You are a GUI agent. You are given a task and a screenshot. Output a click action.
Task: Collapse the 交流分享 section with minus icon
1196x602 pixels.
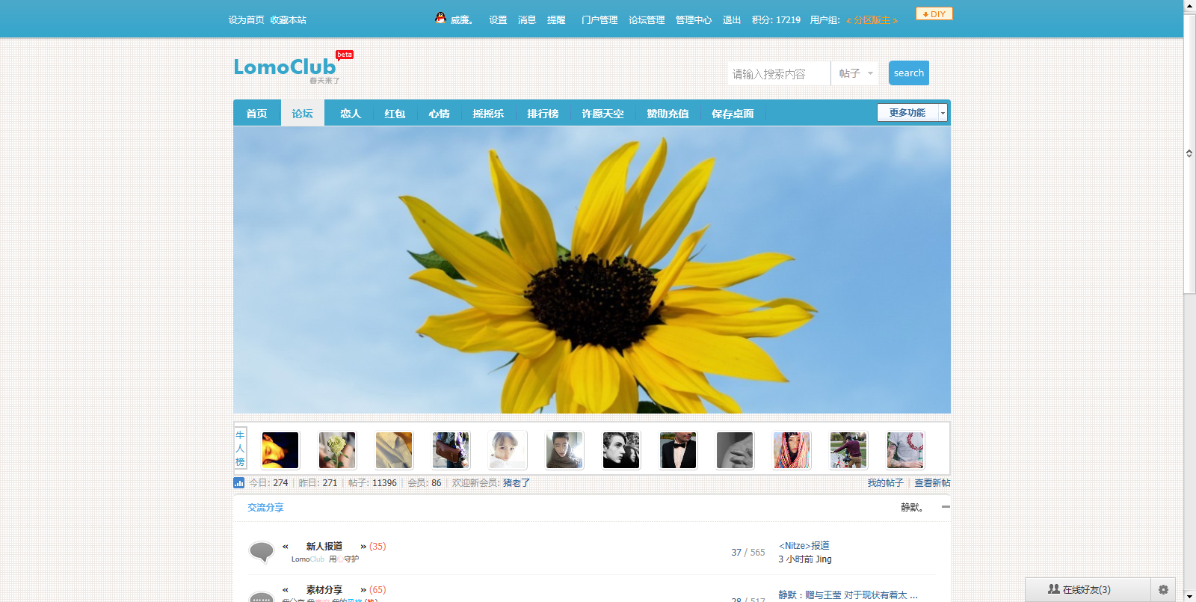point(946,507)
